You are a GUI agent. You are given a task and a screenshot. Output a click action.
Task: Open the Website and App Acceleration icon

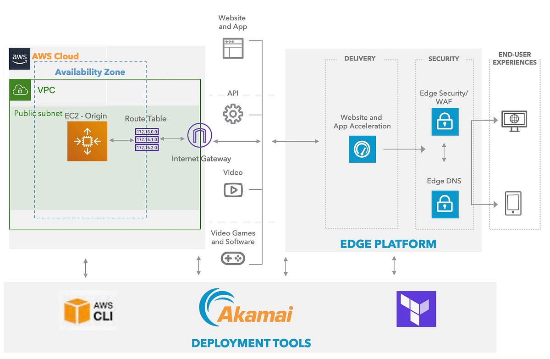pos(362,149)
